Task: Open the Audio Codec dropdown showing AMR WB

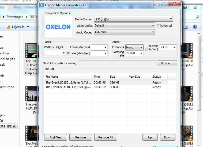Action: (x=125, y=32)
